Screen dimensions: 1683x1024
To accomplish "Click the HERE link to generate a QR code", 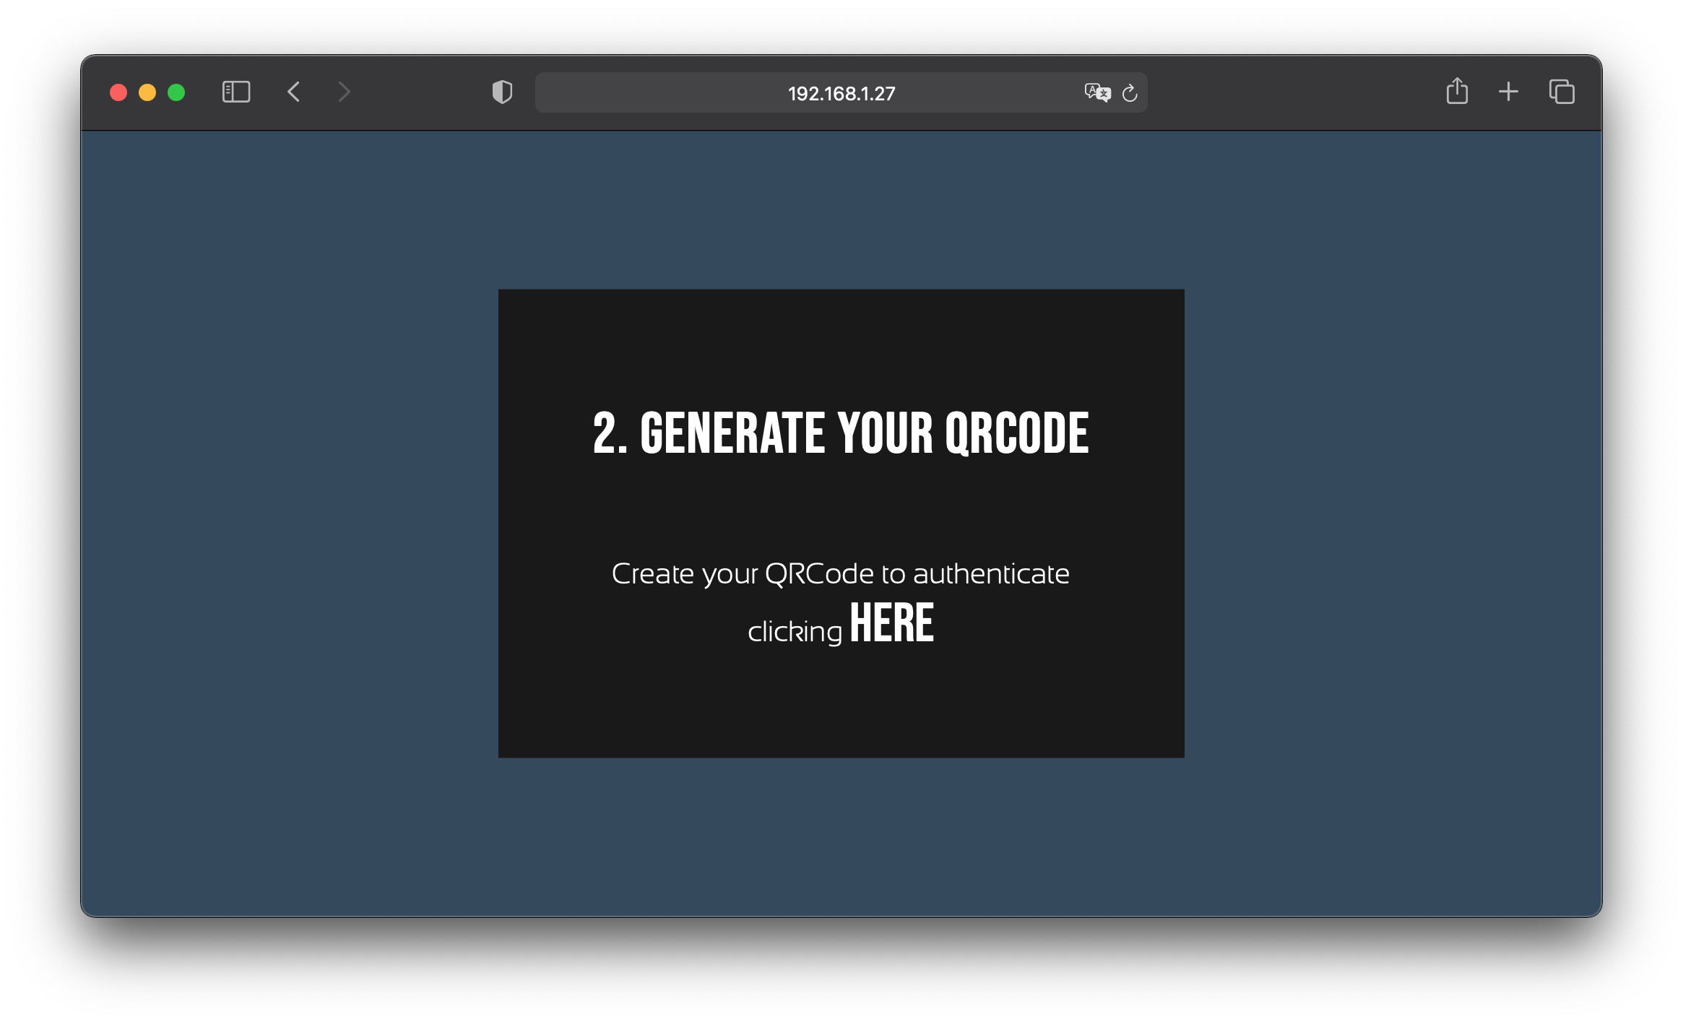I will (892, 623).
